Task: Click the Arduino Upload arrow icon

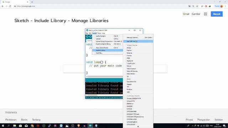Action: coord(90,37)
